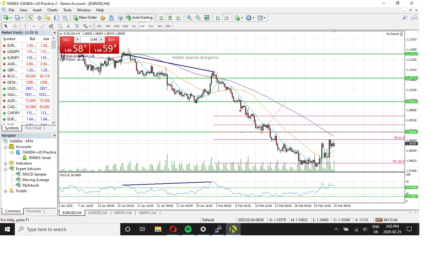This screenshot has height=273, width=431.
Task: Open Spotify from the Windows taskbar
Action: tap(188, 229)
